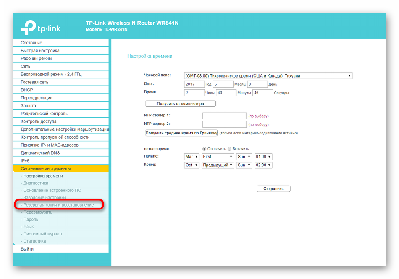The height and width of the screenshot is (279, 399).
Task: Focus the minutes (Минуты) input field
Action: (x=226, y=93)
